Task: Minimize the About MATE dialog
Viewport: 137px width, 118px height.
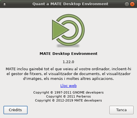Action: (x=127, y=4)
